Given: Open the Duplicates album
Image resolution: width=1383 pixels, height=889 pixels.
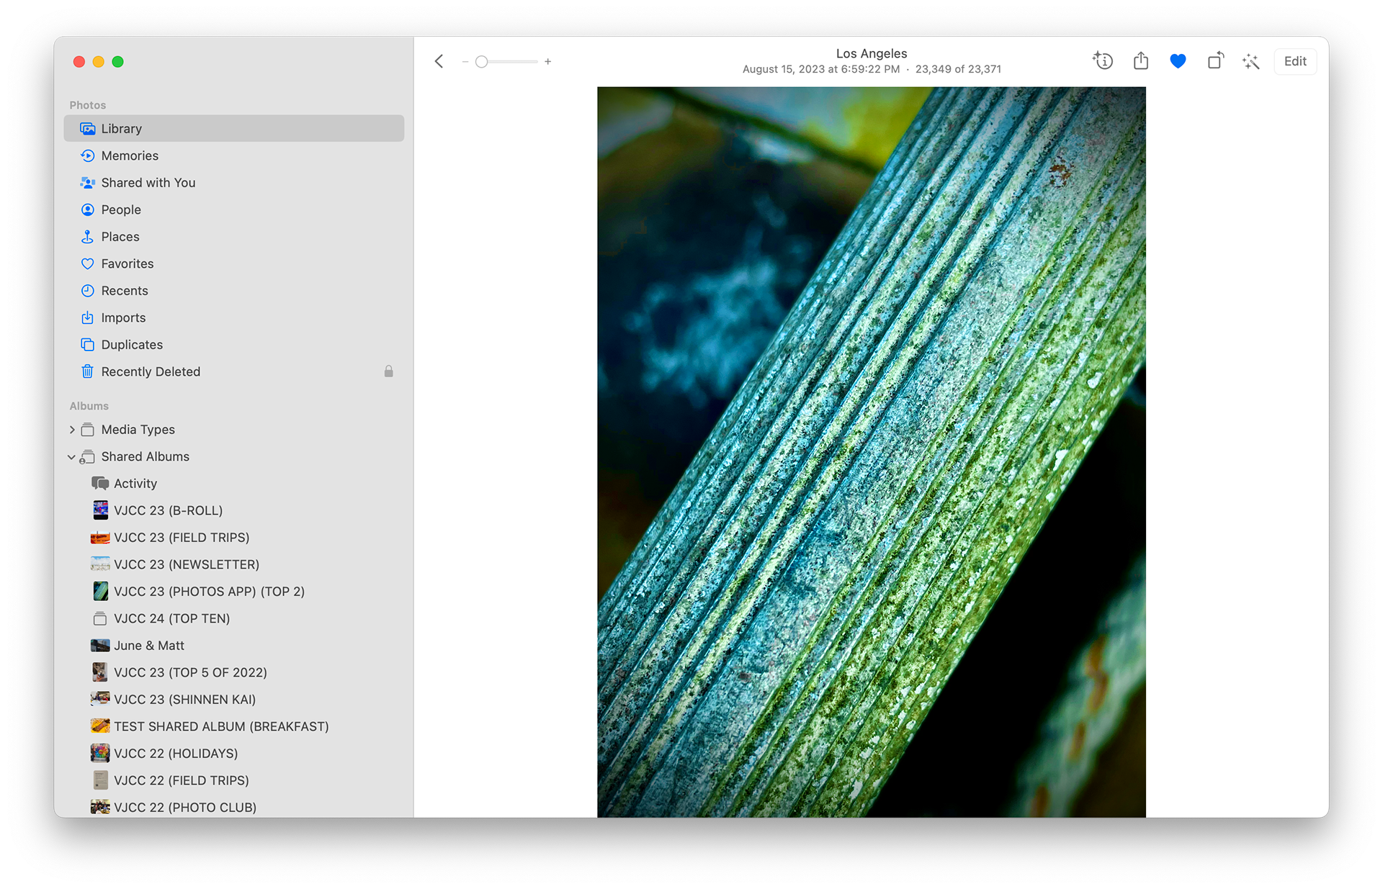Looking at the screenshot, I should pyautogui.click(x=234, y=345).
